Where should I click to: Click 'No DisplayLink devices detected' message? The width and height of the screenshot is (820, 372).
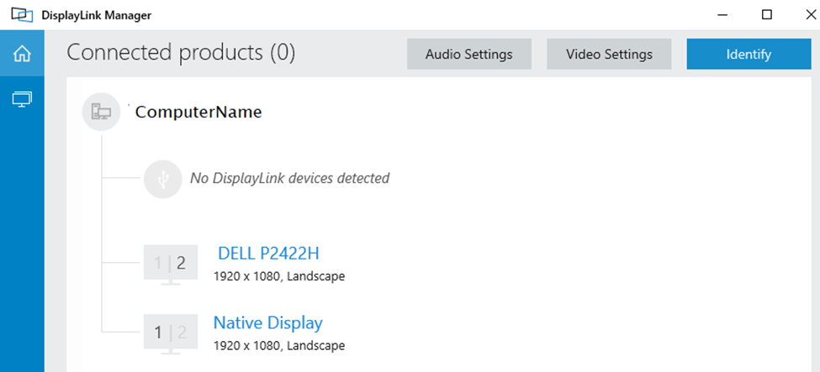tap(289, 178)
